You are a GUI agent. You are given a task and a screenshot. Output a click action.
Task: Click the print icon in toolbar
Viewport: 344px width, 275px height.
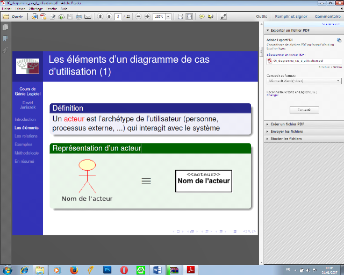78,17
